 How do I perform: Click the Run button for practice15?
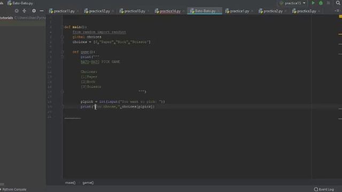(313, 3)
